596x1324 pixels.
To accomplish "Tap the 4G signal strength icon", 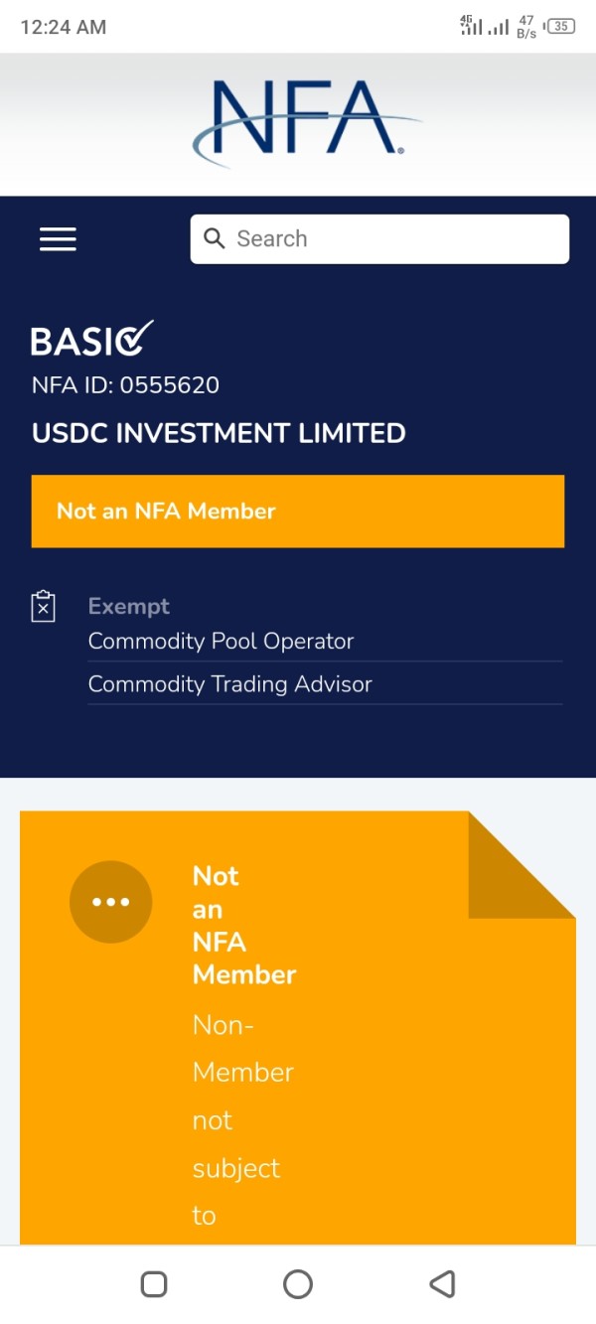I will tap(471, 26).
